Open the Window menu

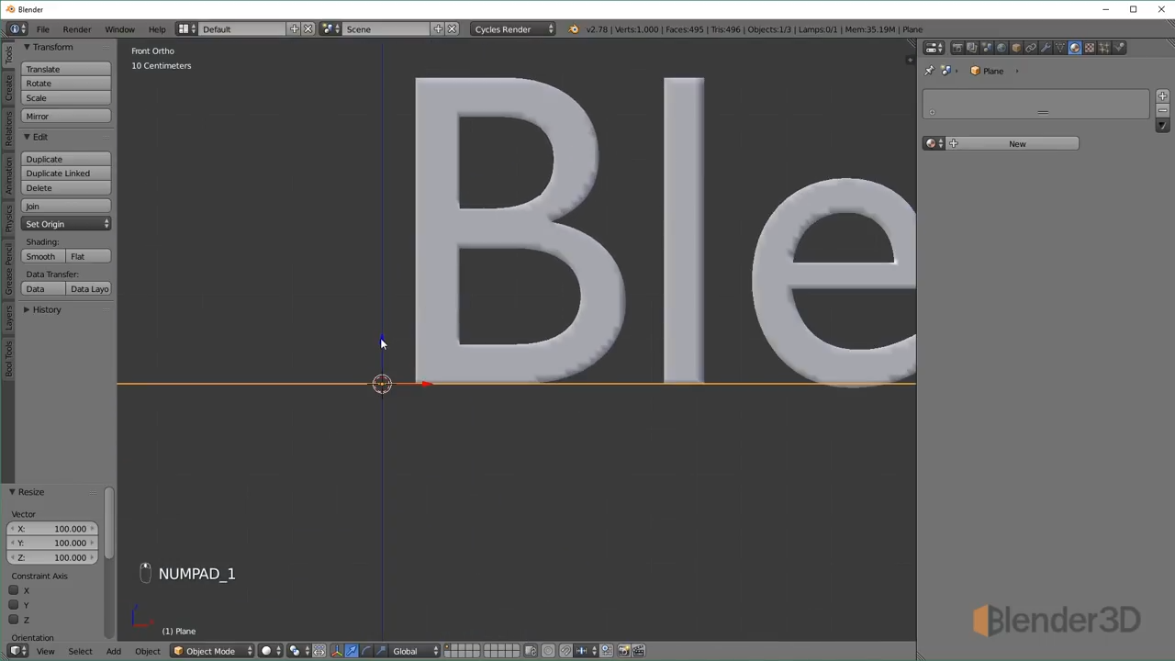coord(119,29)
